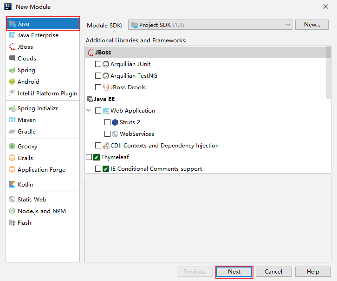This screenshot has width=337, height=281.
Task: Select Java Enterprise module type
Action: pos(38,35)
